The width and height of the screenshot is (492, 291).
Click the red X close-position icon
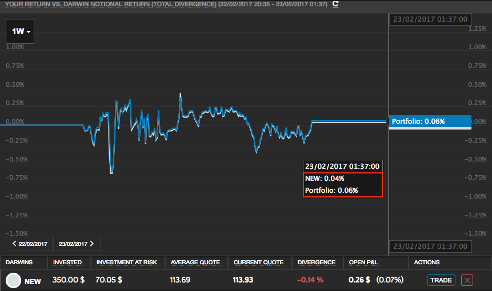coord(467,280)
